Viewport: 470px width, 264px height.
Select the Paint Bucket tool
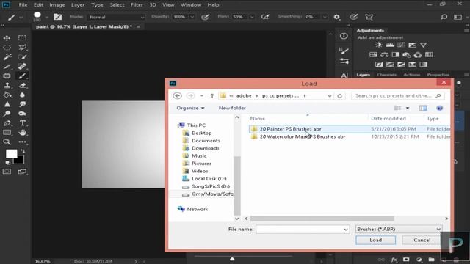point(7,95)
